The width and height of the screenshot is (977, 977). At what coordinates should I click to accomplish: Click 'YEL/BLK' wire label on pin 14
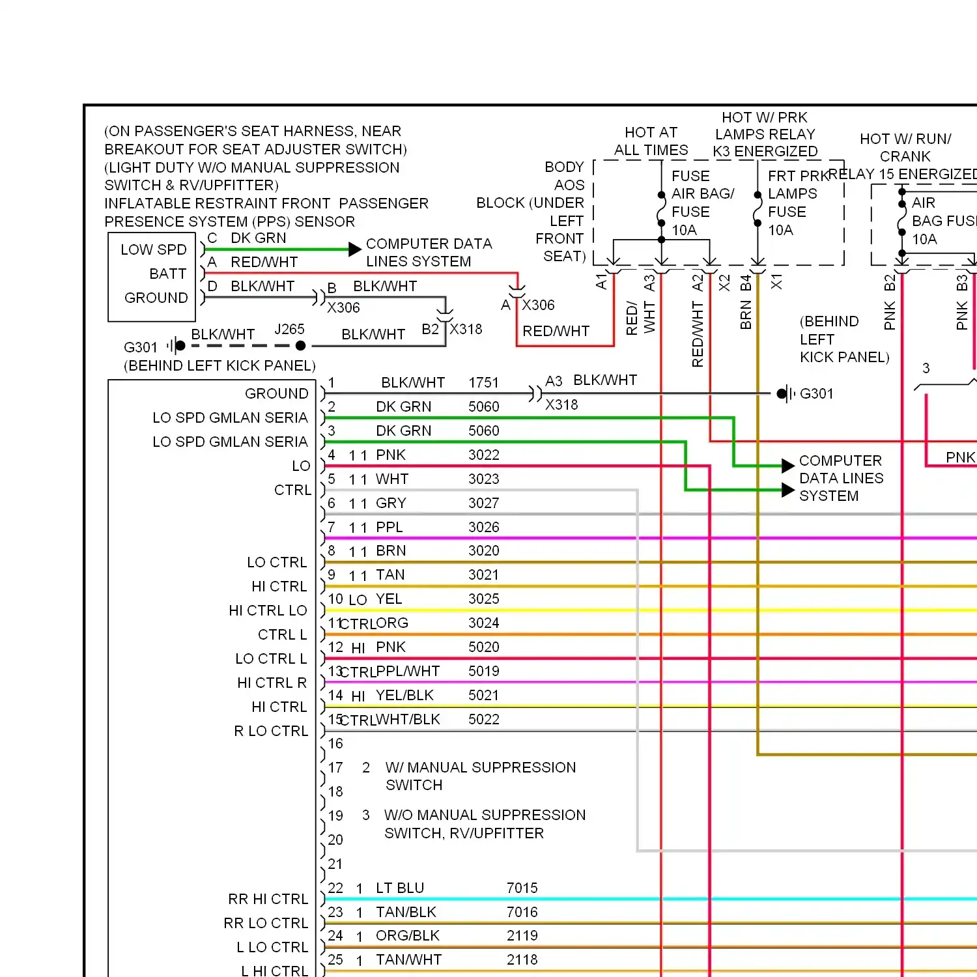click(x=404, y=695)
